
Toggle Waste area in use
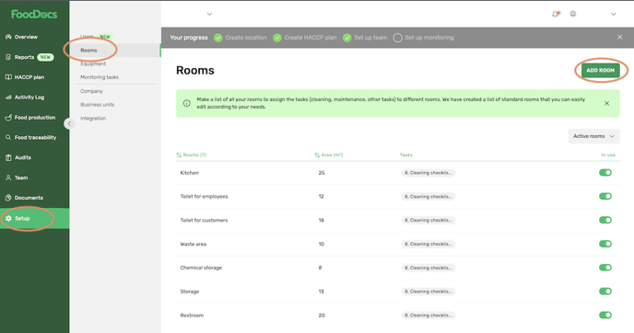[x=605, y=244]
